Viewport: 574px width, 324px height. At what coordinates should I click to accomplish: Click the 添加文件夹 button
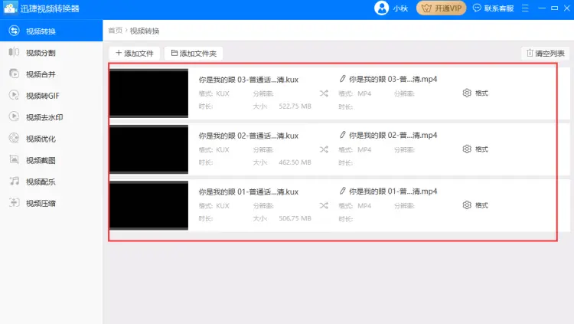(x=194, y=53)
